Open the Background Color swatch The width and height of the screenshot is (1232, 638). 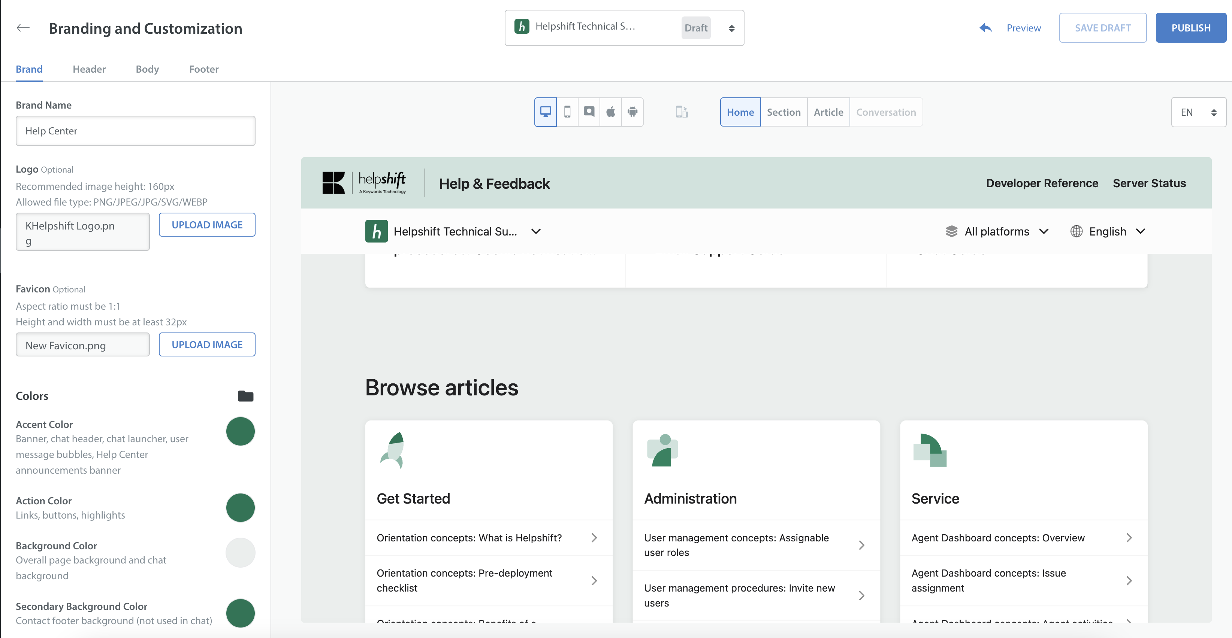241,553
